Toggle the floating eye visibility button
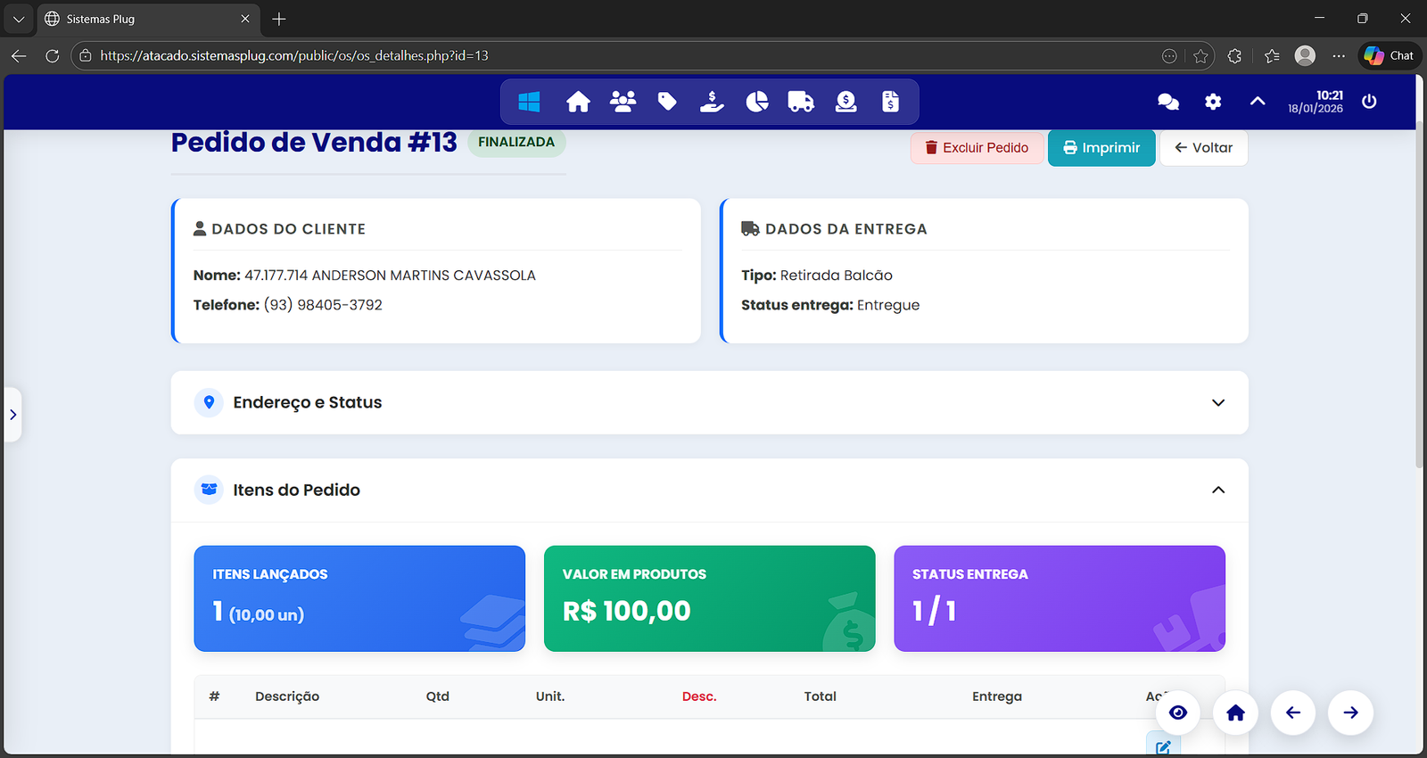 pos(1178,713)
